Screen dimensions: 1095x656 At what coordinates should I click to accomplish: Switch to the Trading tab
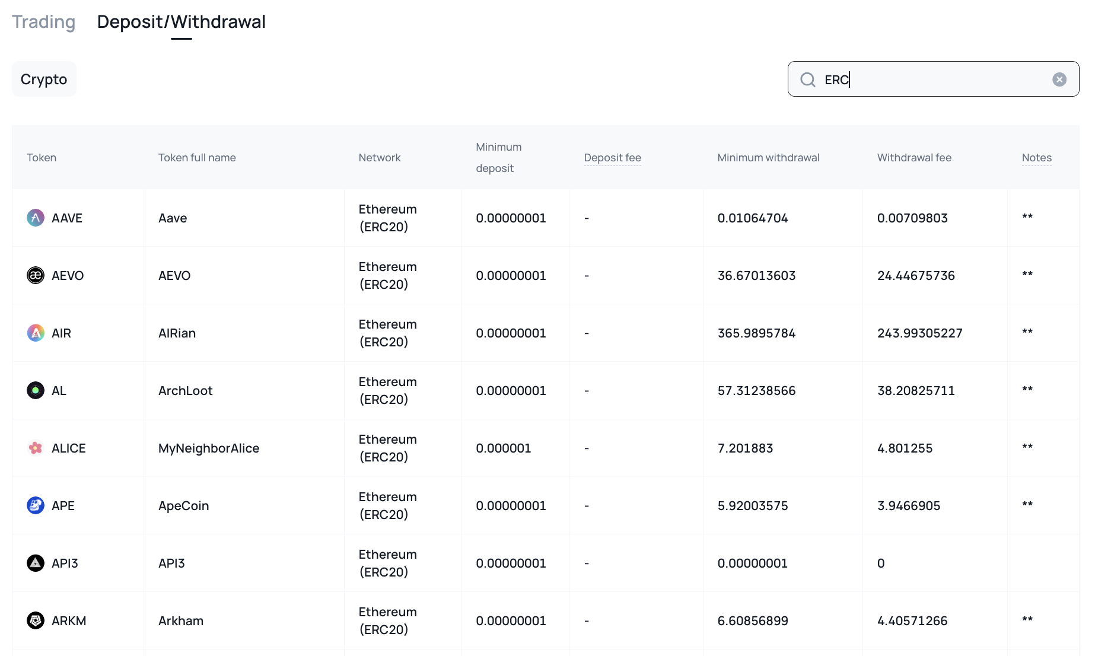[x=44, y=22]
